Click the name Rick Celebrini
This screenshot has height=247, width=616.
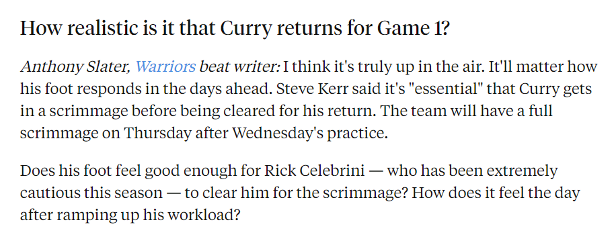point(314,171)
